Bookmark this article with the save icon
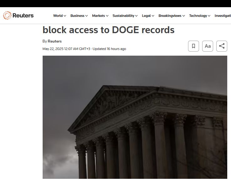The image size is (231, 181). 193,46
